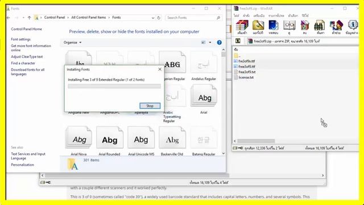Click the WinRAR View file icon
The image size is (364, 205).
coord(289,25)
